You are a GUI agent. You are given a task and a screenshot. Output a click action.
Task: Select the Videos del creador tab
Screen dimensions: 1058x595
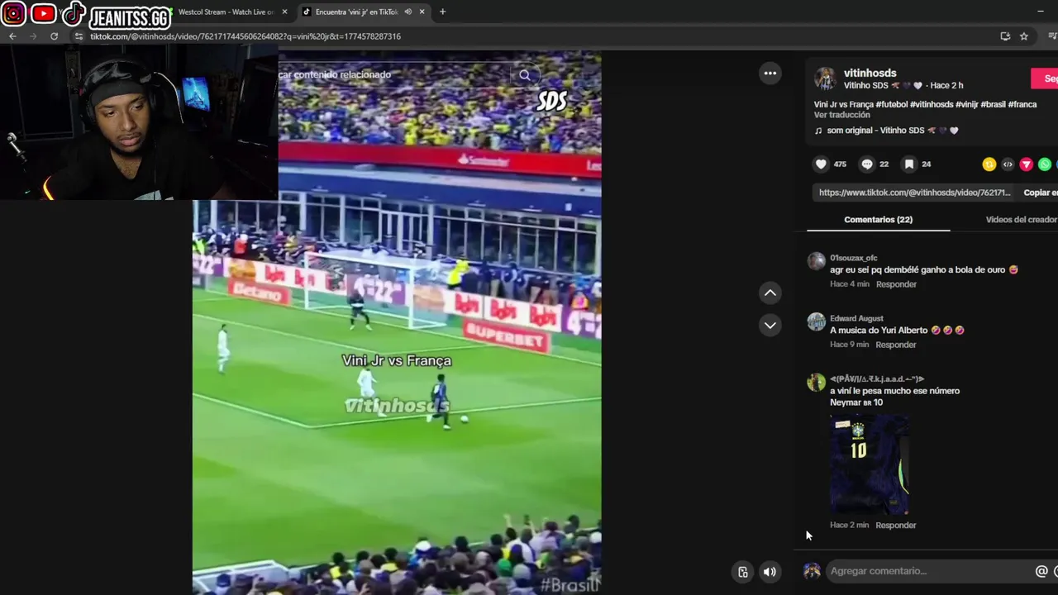coord(1021,220)
